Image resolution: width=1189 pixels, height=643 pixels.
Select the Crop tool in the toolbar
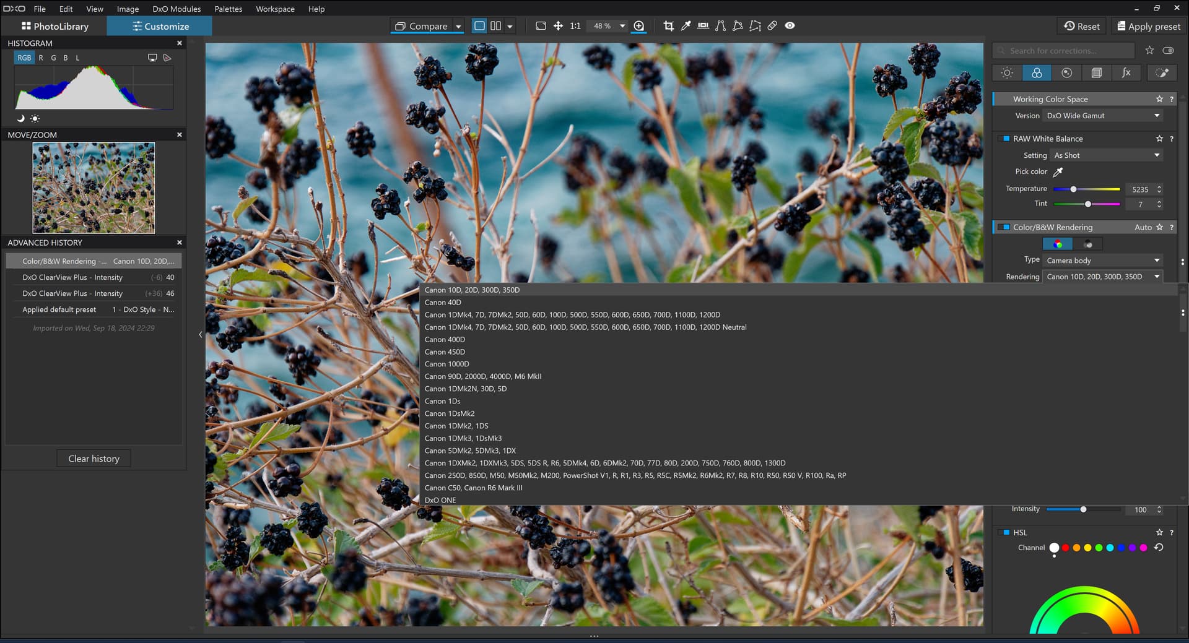click(x=668, y=26)
